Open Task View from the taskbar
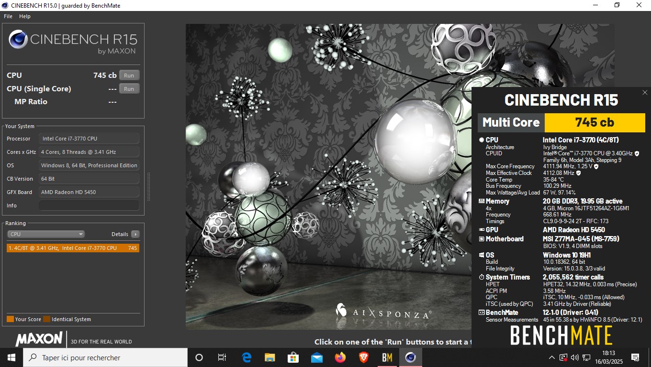 pyautogui.click(x=222, y=357)
